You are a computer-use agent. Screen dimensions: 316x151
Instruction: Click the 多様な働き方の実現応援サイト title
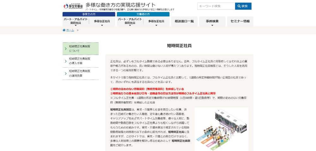pos(120,5)
